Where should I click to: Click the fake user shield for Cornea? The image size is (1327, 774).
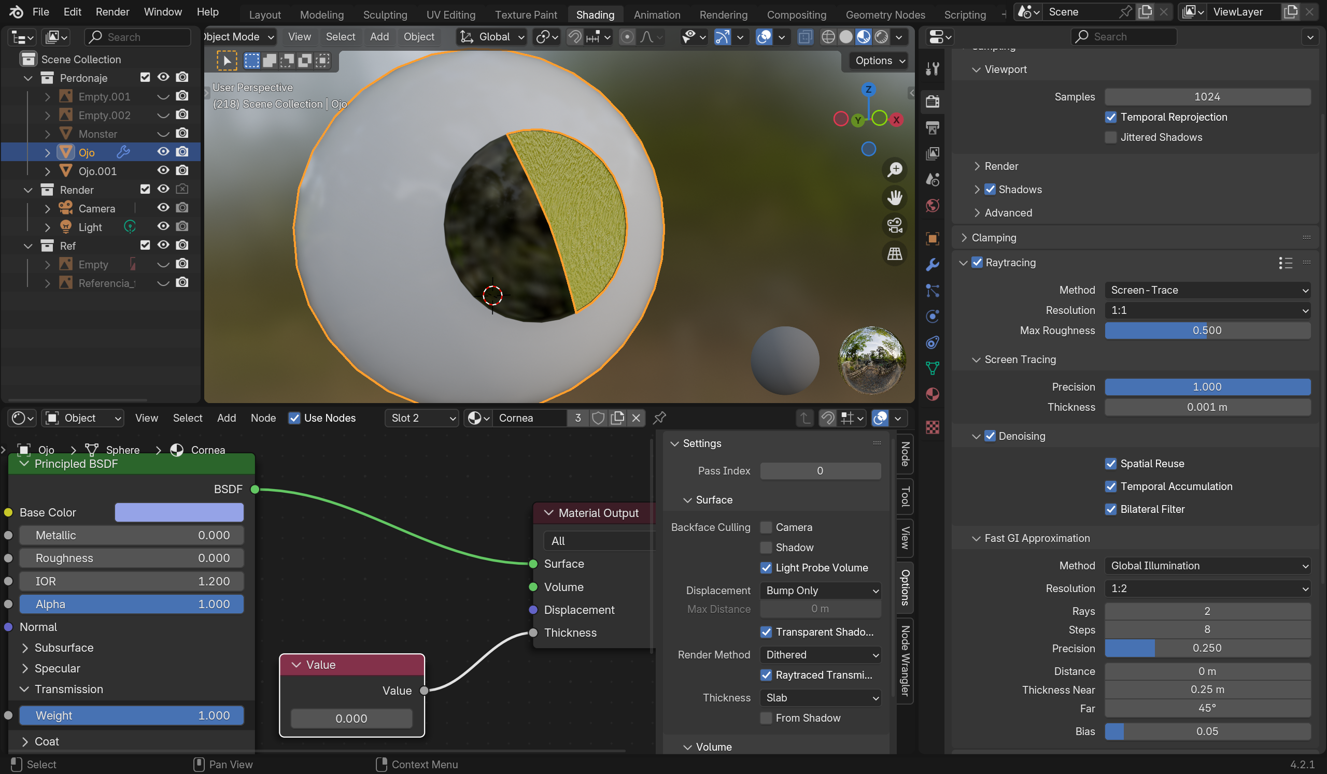pyautogui.click(x=598, y=418)
